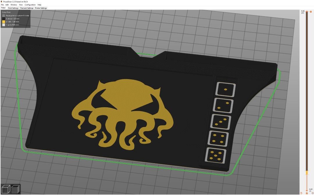This screenshot has height=195, width=314.
Task: Click the gray 'Pause print or custom G-code' swatch
Action: 3,16
